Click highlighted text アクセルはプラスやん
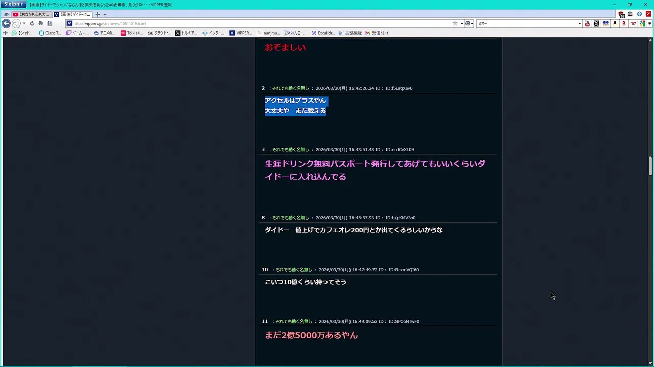The image size is (654, 367). coord(295,100)
